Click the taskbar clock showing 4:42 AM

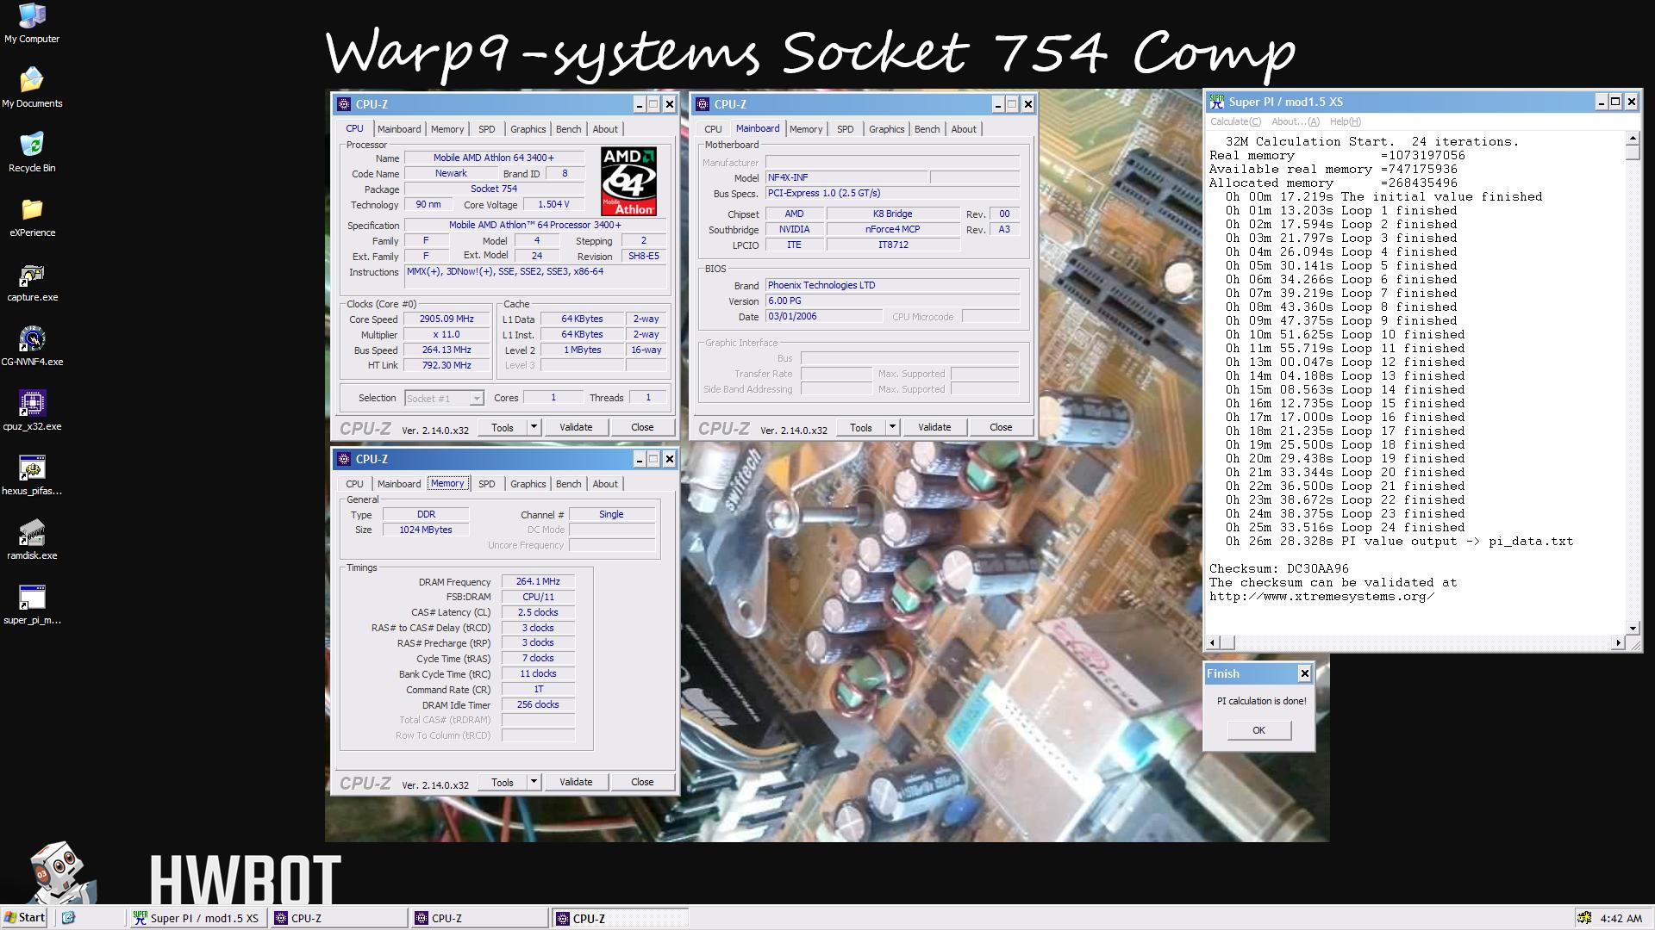coord(1621,919)
